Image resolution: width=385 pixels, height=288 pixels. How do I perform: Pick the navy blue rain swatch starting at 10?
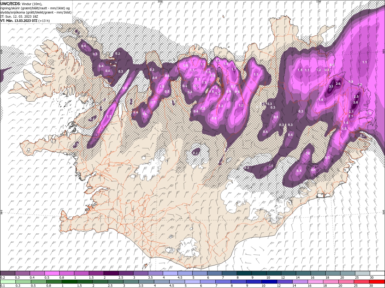[269, 282]
